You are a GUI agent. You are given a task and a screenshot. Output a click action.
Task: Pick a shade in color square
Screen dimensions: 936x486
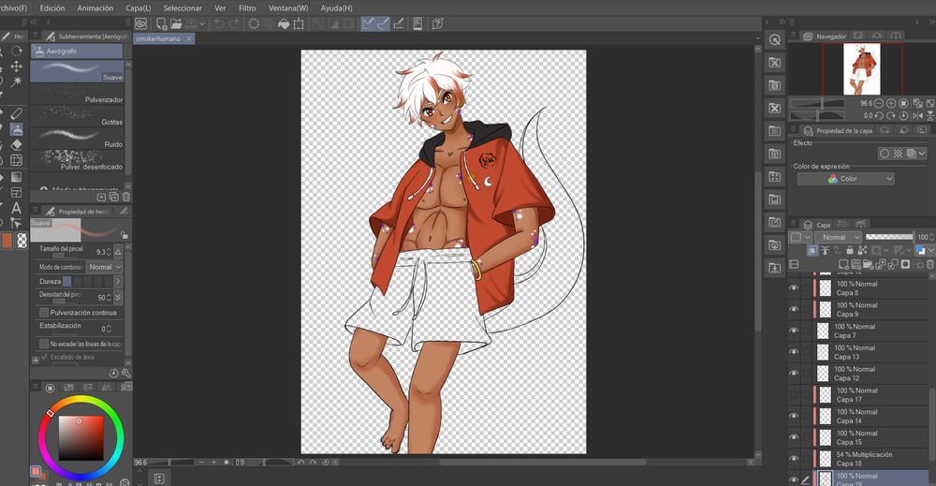click(80, 437)
